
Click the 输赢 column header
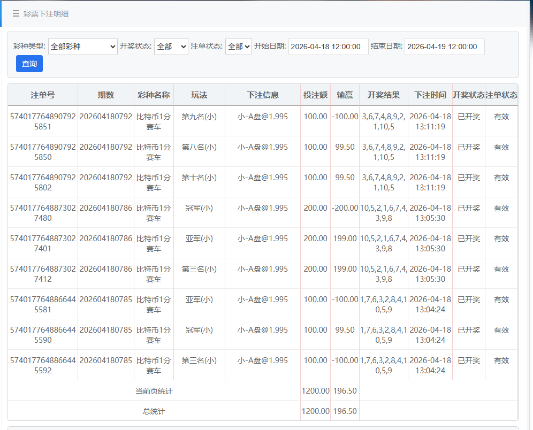coord(345,95)
